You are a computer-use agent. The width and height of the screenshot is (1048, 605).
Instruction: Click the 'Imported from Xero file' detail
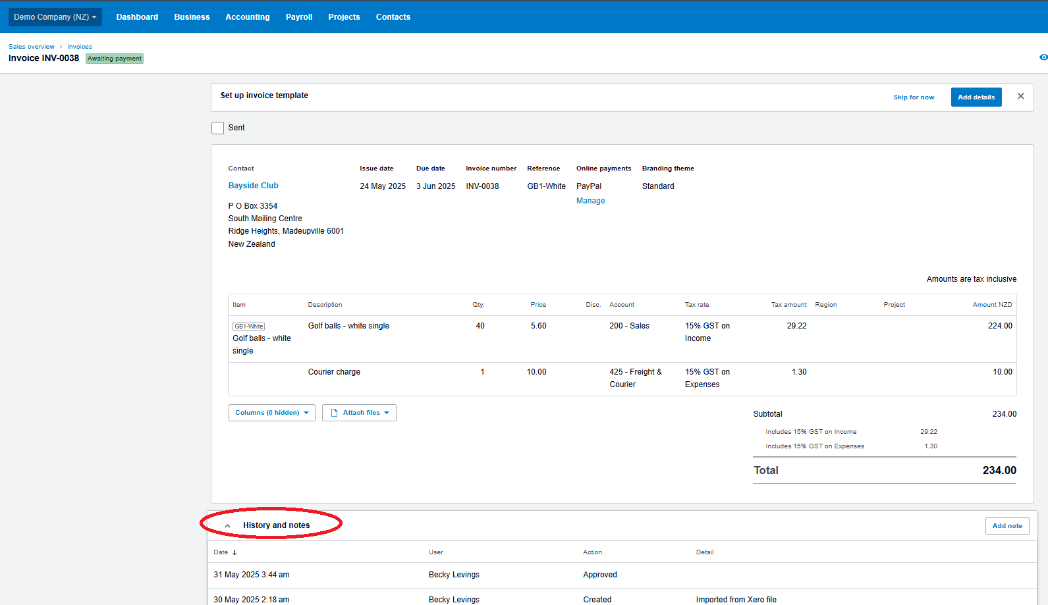[736, 600]
